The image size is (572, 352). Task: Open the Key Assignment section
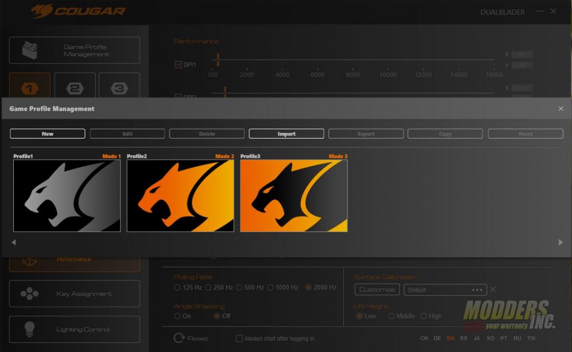click(x=75, y=294)
